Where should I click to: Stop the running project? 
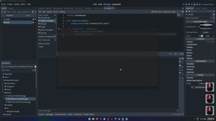[189, 4]
